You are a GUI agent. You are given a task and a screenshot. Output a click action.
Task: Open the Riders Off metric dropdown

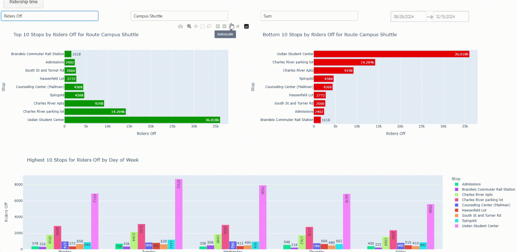tap(49, 16)
